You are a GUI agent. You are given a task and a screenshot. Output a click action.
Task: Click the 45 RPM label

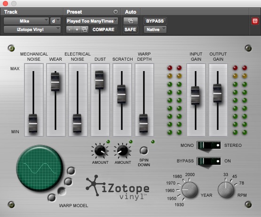coord(235,177)
